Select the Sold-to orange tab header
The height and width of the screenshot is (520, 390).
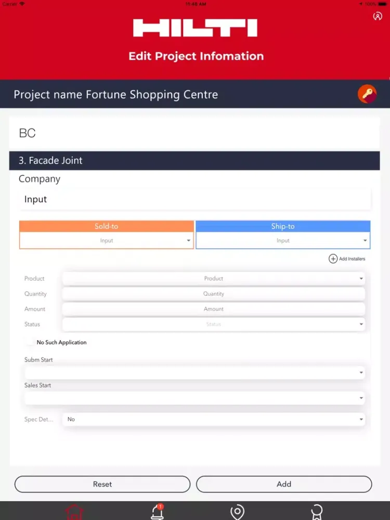click(107, 226)
